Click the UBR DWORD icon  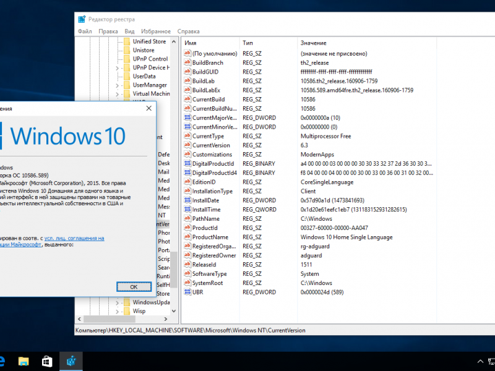(187, 292)
